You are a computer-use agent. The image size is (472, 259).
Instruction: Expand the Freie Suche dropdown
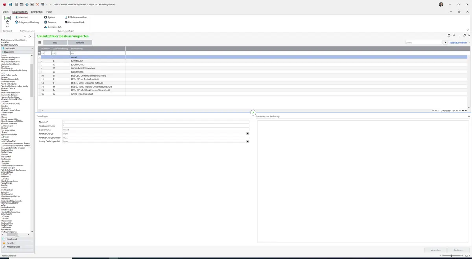point(32,49)
